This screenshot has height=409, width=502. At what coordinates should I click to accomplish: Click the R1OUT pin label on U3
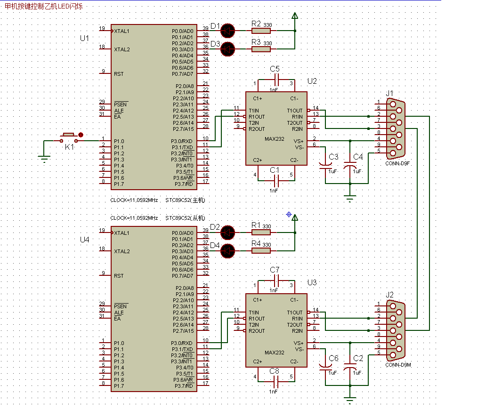257,319
